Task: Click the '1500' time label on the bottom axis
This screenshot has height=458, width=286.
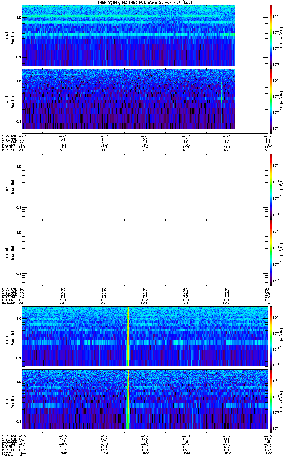Action: coord(145,452)
